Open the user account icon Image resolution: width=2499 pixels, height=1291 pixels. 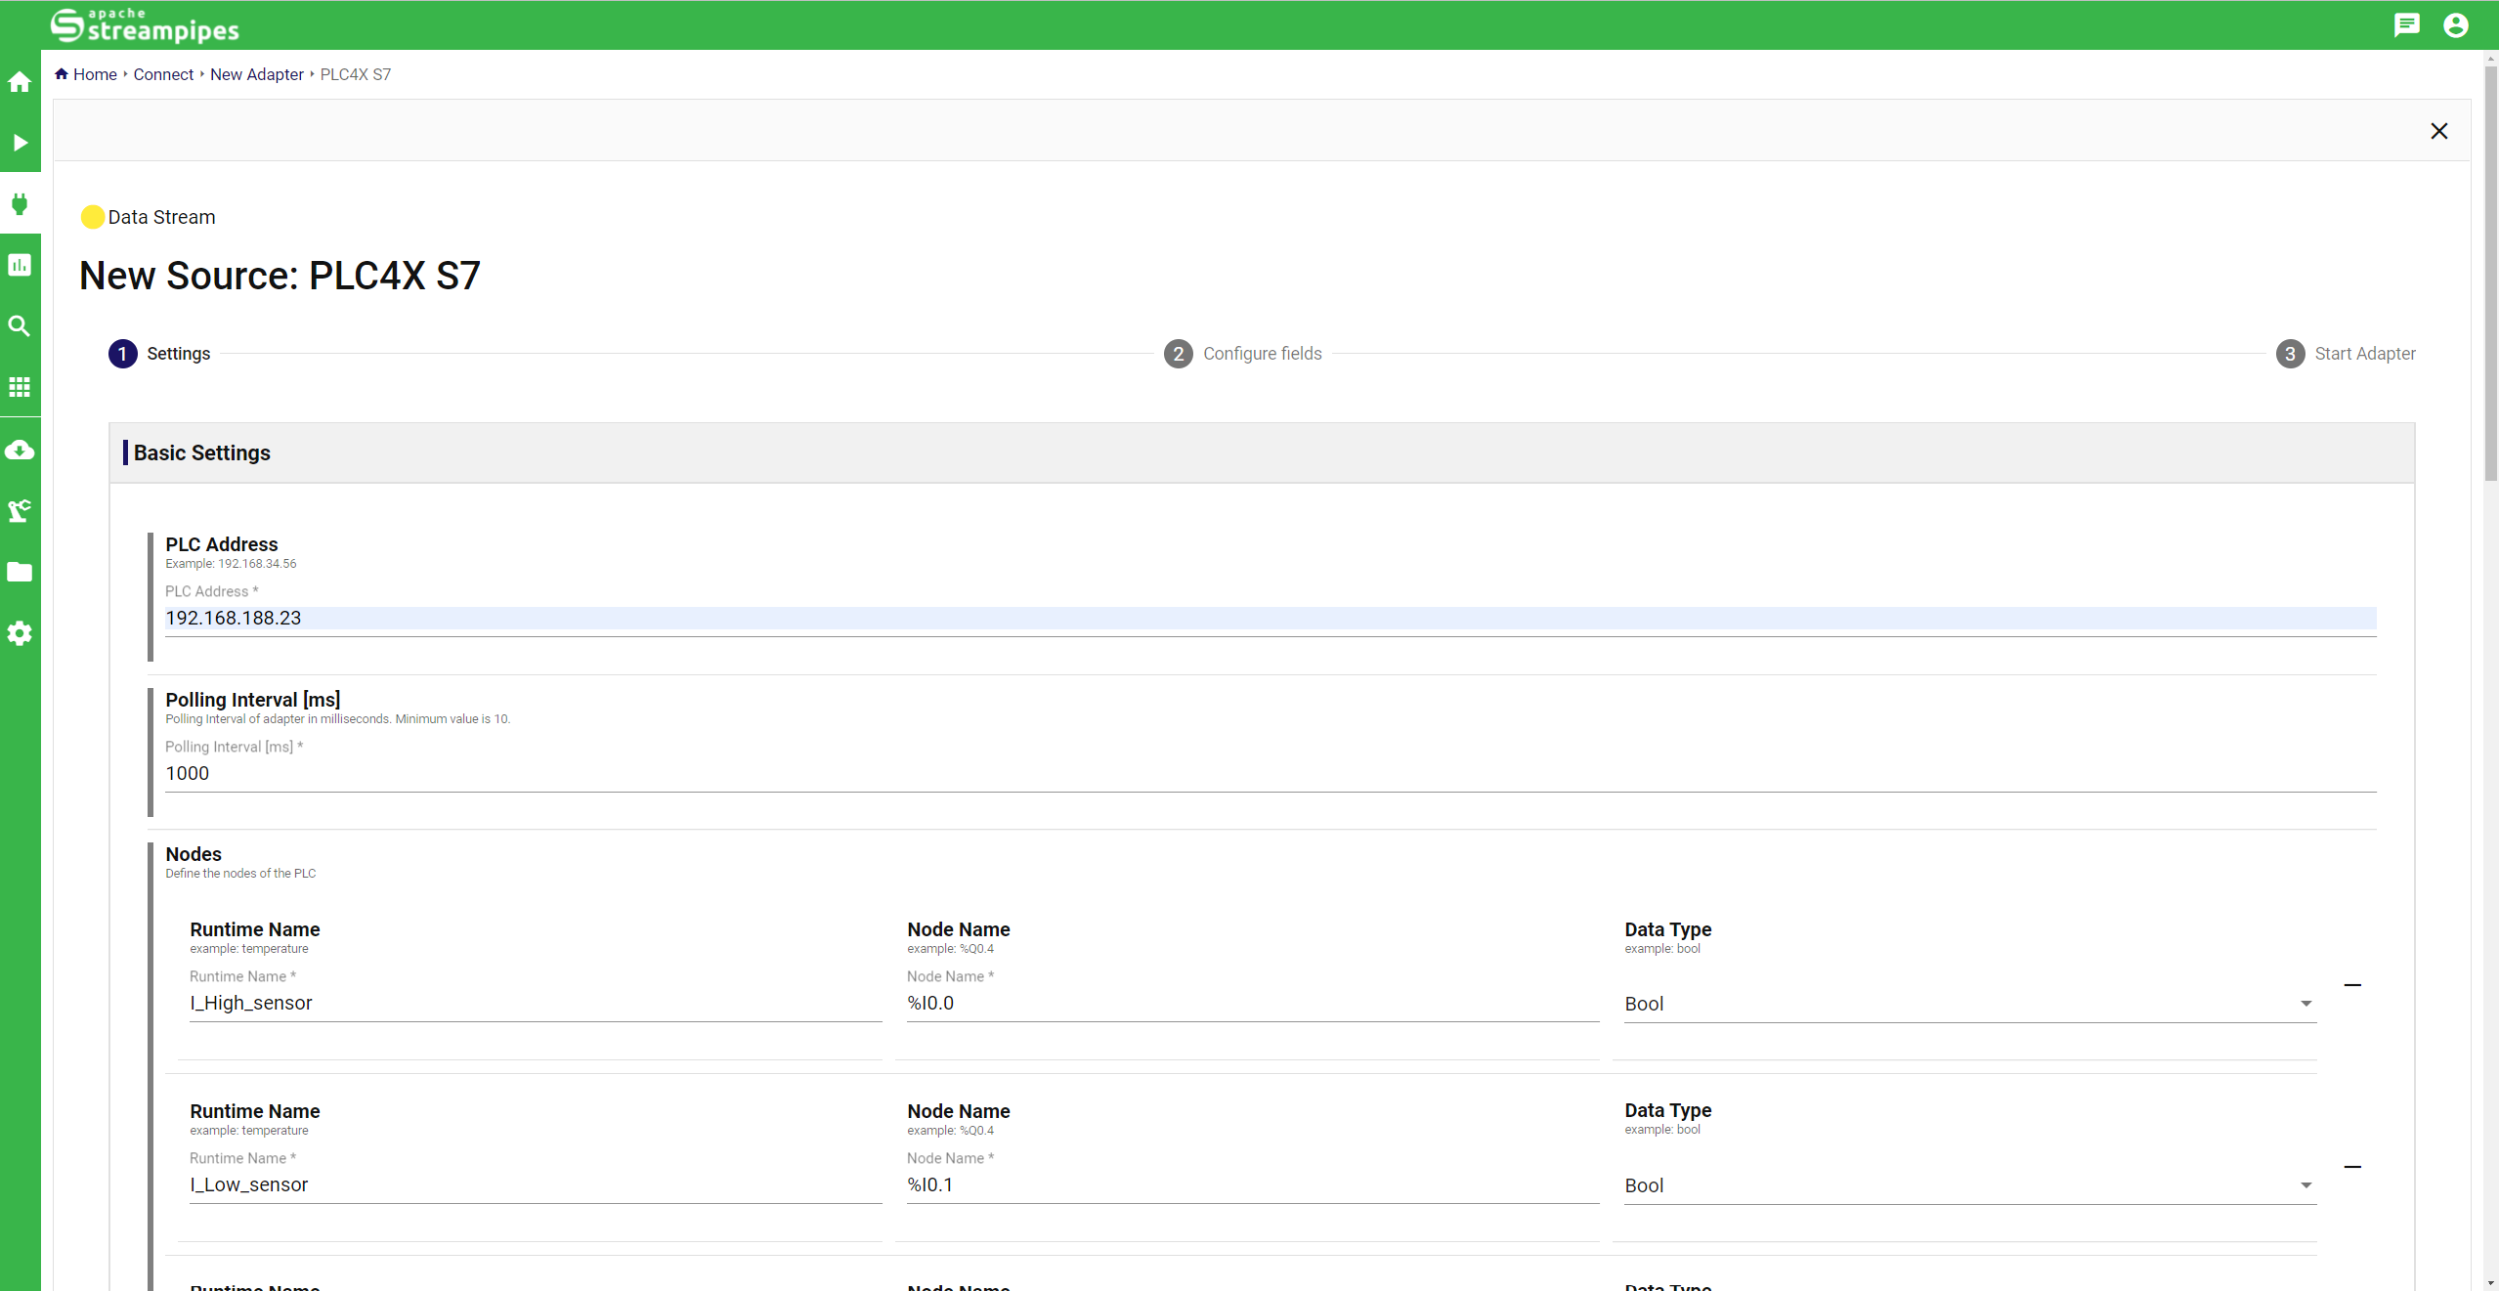(2455, 24)
